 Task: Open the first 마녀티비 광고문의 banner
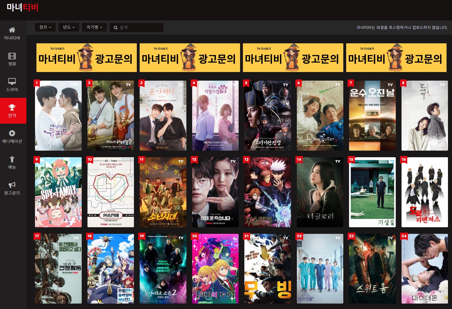click(87, 58)
